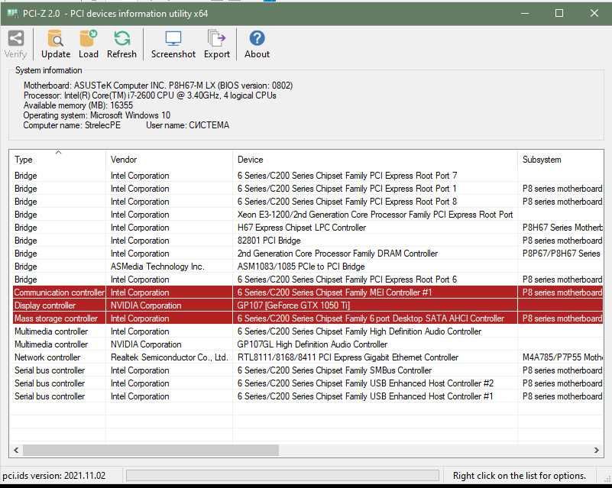The width and height of the screenshot is (612, 488).
Task: Select USB Enhanced Host Controller #2 row
Action: click(x=308, y=383)
